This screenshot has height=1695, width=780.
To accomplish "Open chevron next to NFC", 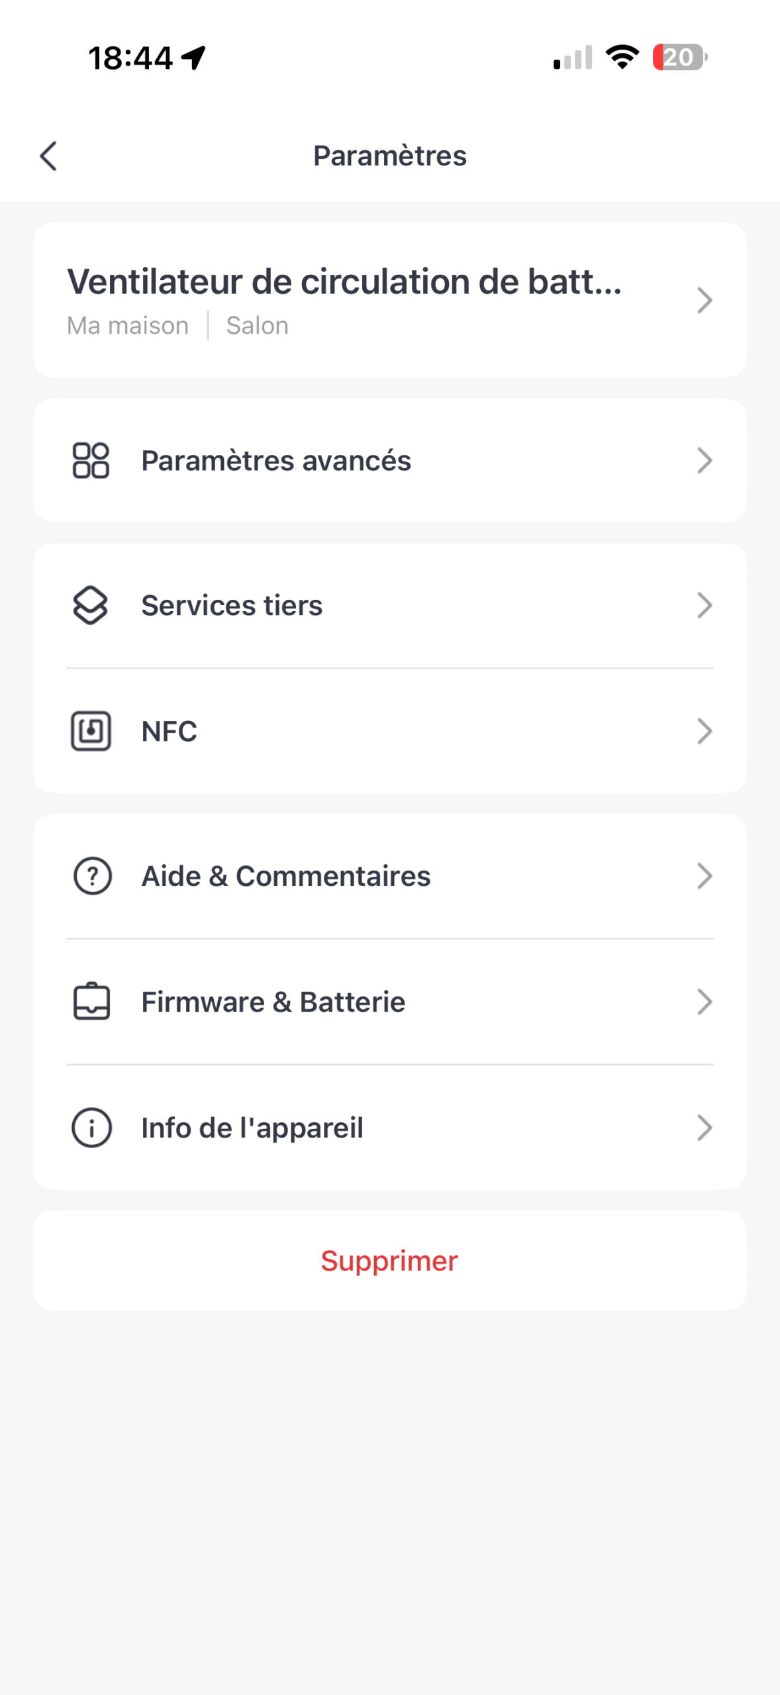I will pyautogui.click(x=705, y=731).
